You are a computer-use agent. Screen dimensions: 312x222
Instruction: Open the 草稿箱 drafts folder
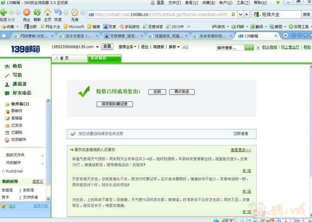(x=14, y=118)
